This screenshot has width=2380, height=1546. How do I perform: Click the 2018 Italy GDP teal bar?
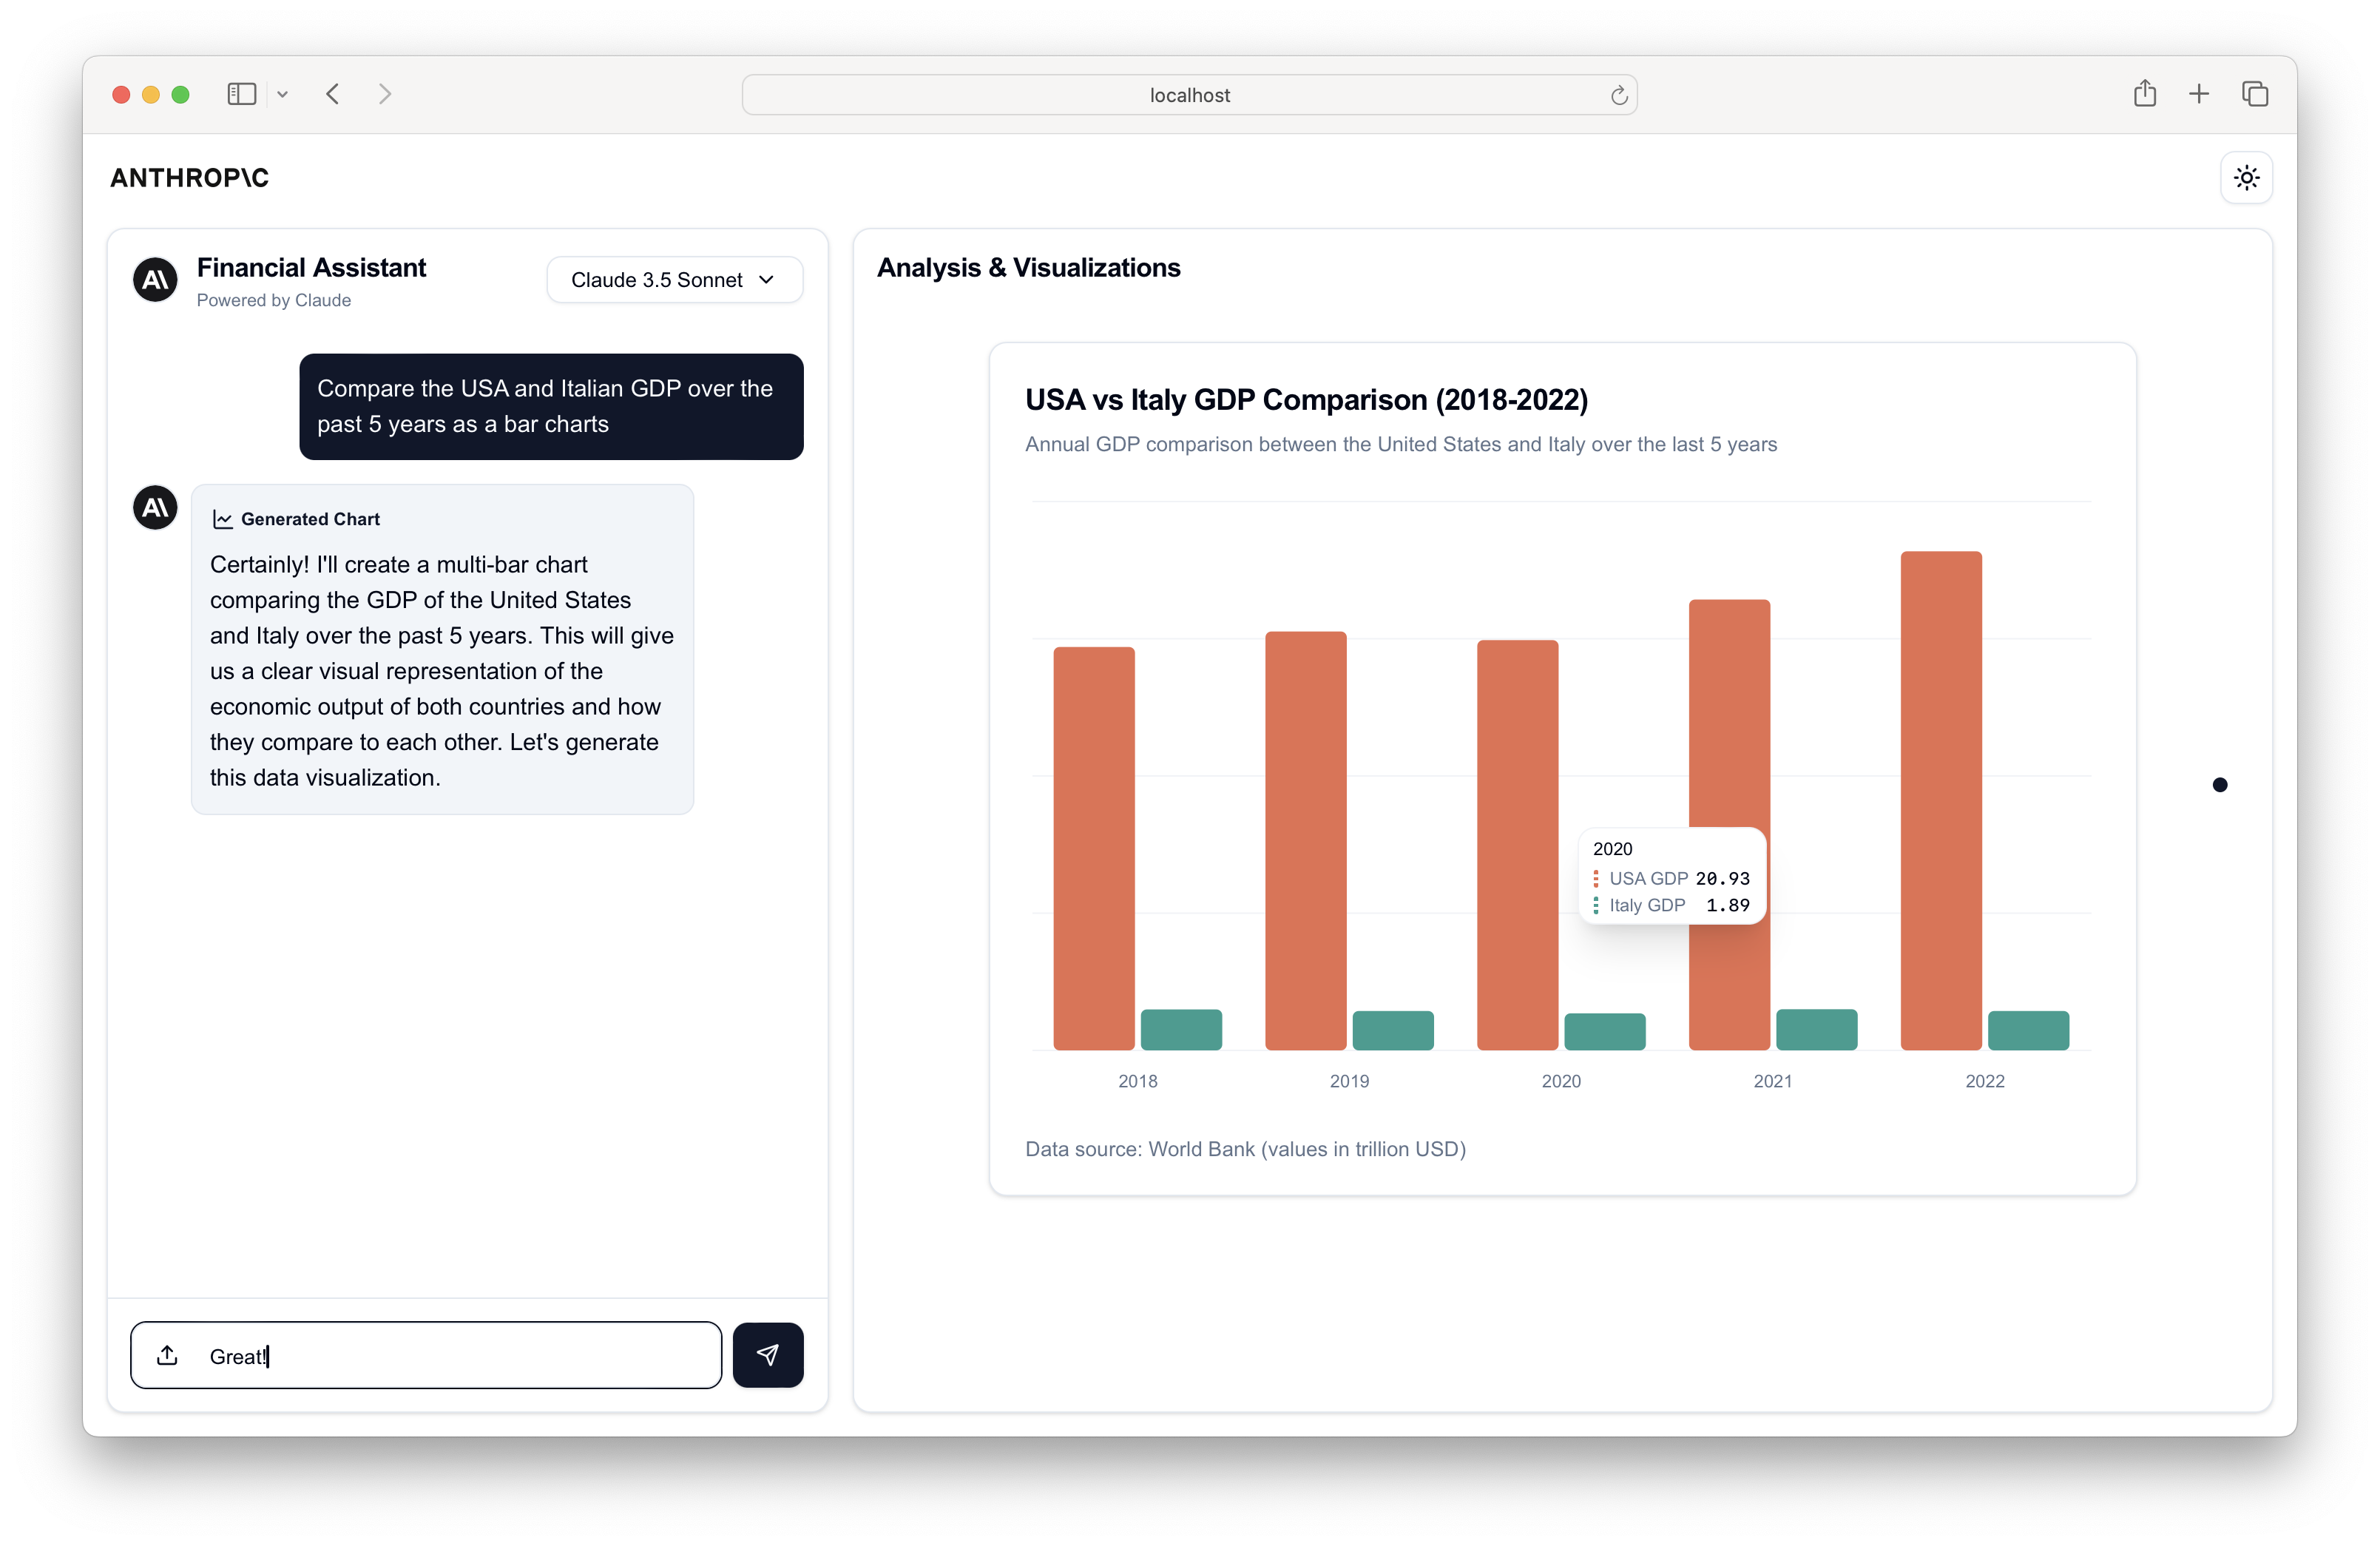[1181, 1029]
